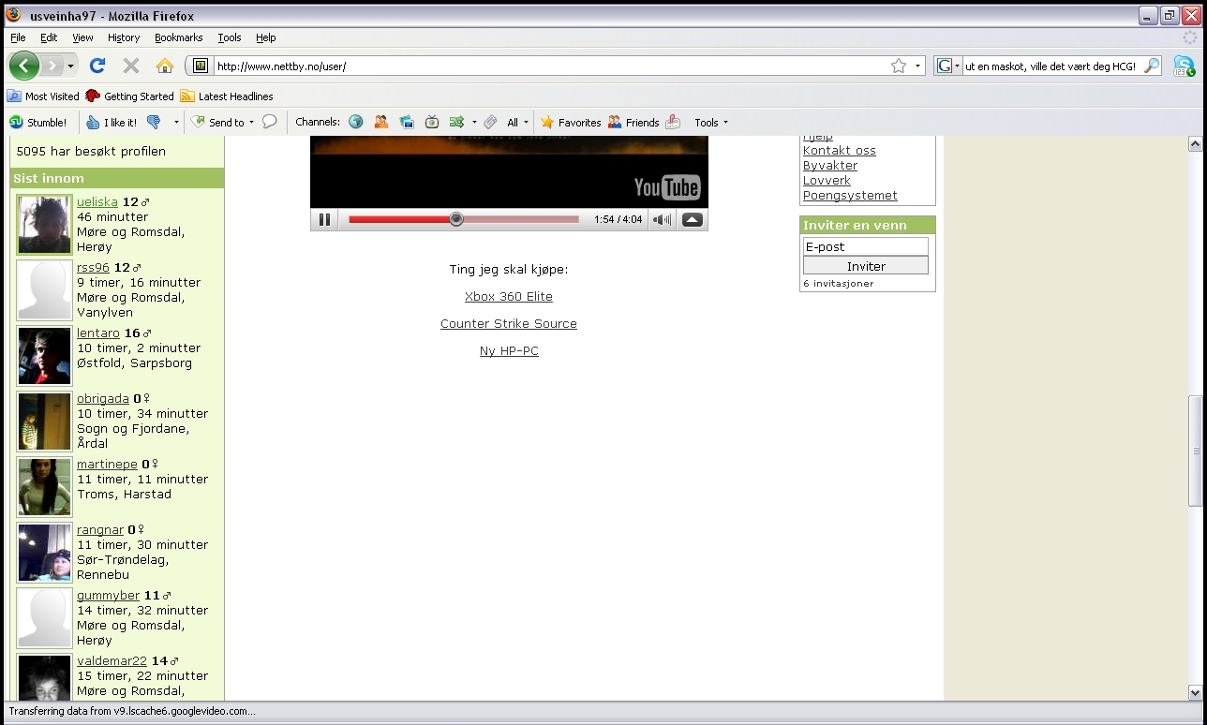This screenshot has width=1207, height=725.
Task: Reload the page with the blue Reload icon
Action: [97, 66]
